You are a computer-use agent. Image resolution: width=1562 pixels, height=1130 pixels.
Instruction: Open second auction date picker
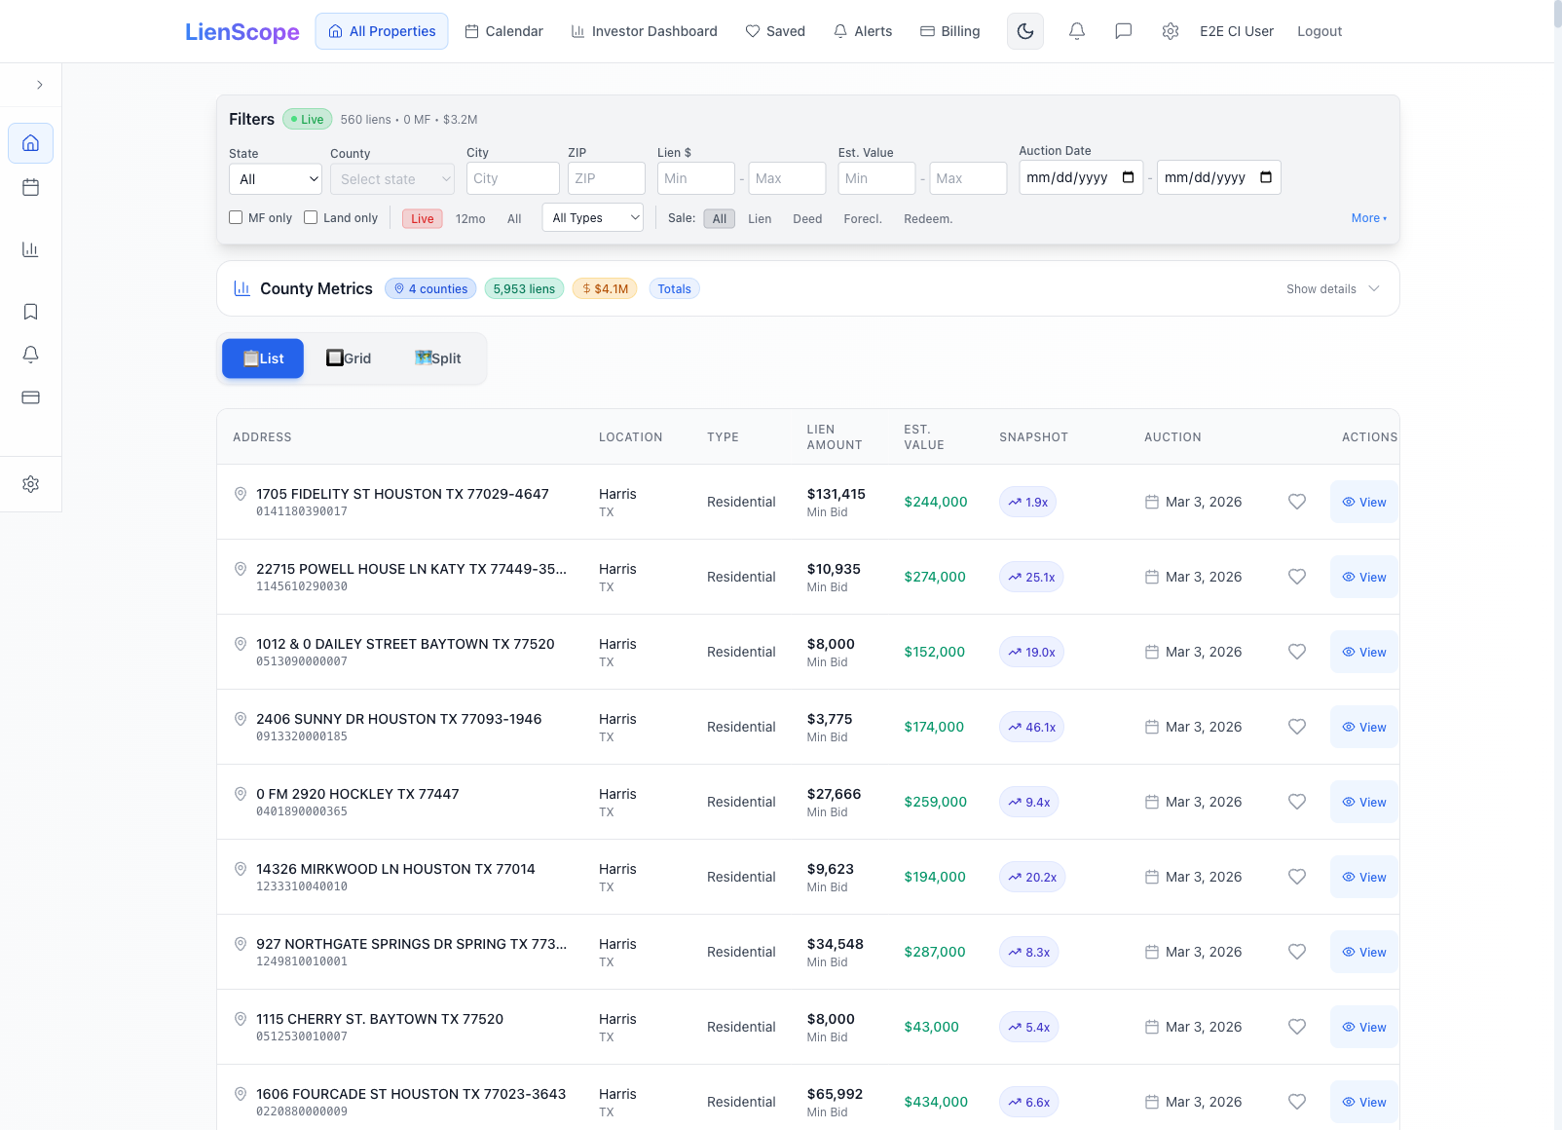coord(1266,177)
